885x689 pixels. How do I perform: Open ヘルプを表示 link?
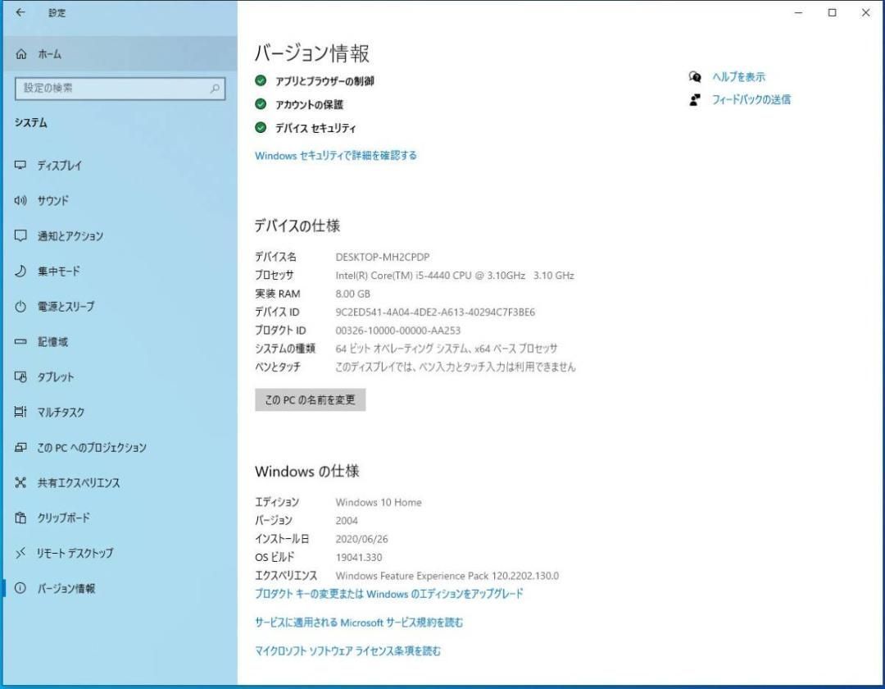738,77
